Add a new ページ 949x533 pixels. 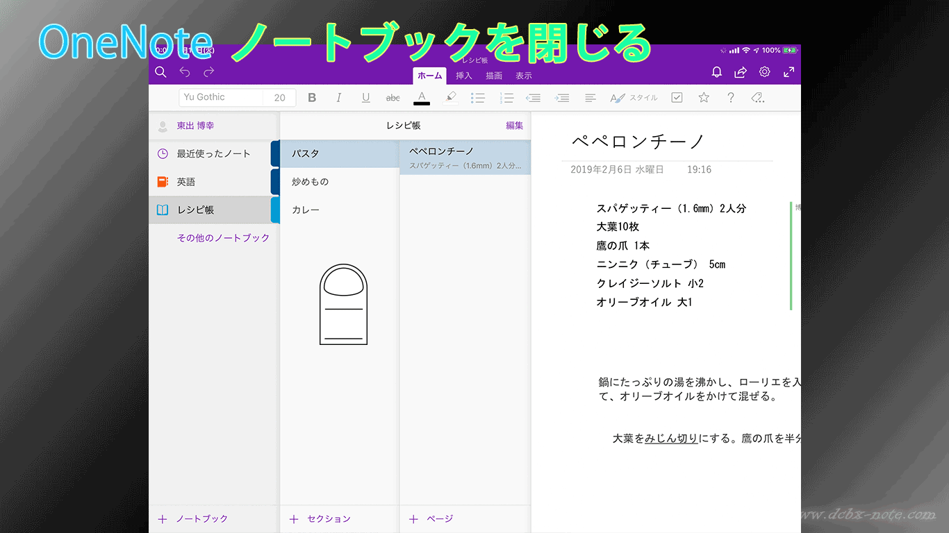tap(431, 519)
